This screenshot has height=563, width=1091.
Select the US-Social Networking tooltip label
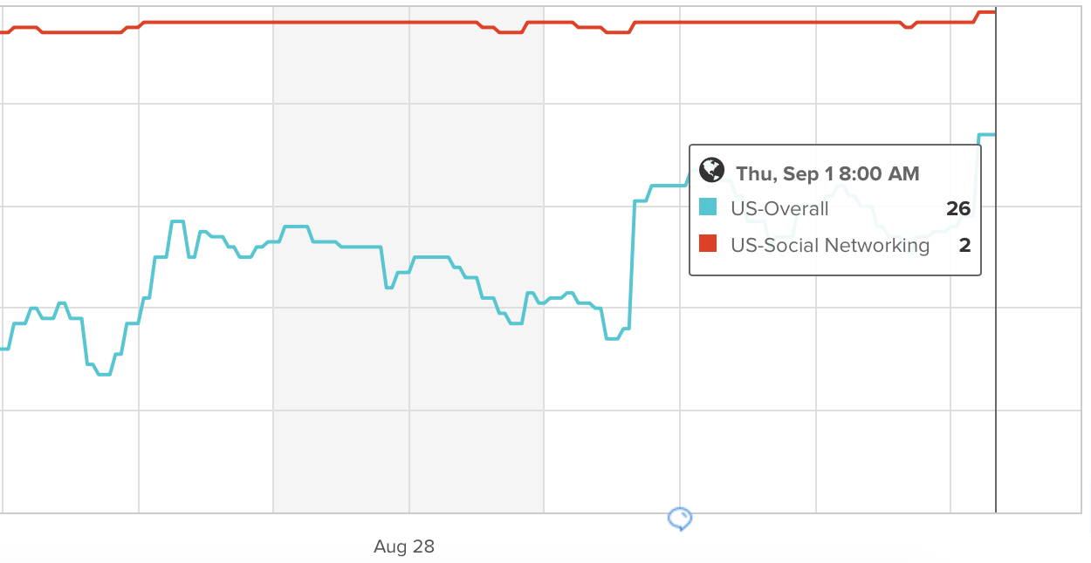coord(830,246)
